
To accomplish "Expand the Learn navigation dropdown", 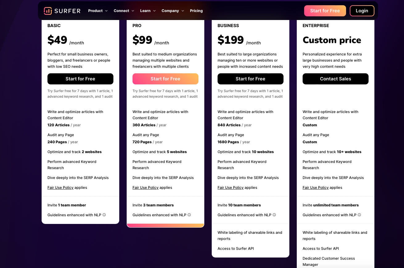I will pyautogui.click(x=148, y=11).
